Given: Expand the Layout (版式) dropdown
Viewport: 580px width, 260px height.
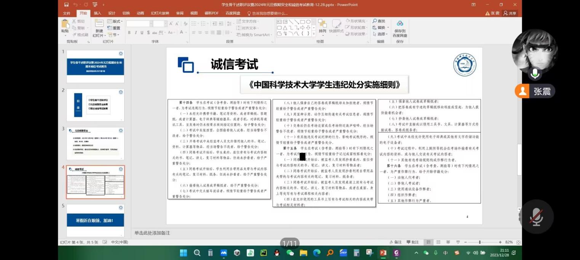Looking at the screenshot, I should 114,21.
